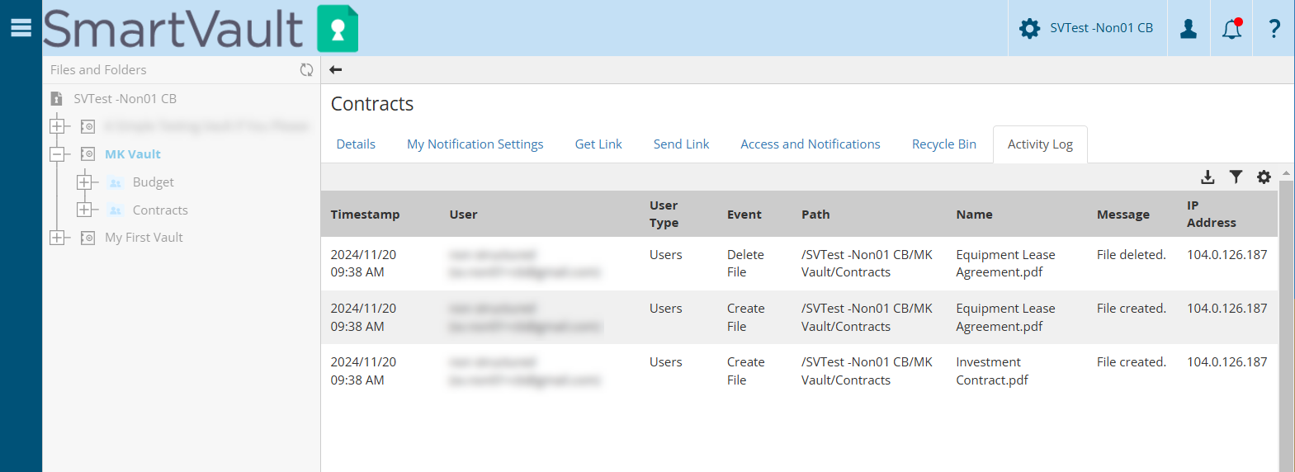Screen dimensions: 1295x472
Task: Collapse the MK Vault node
Action: 57,154
